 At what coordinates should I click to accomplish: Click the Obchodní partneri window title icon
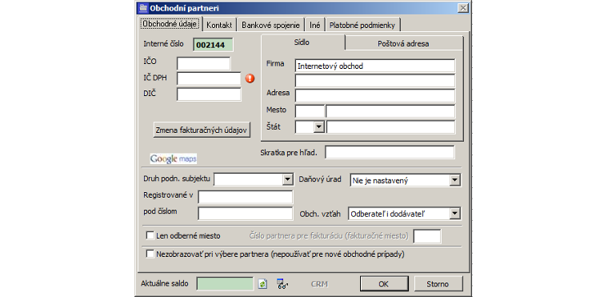[x=143, y=8]
